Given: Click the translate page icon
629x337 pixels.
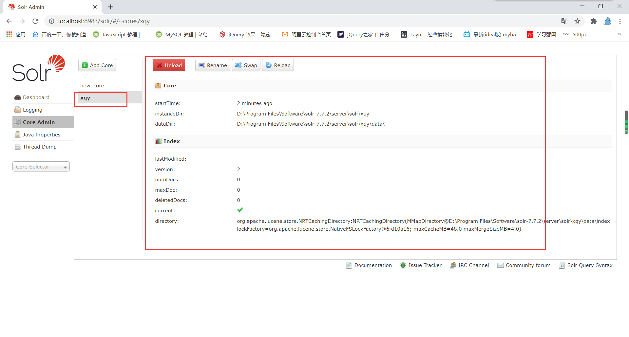Looking at the screenshot, I should point(564,21).
